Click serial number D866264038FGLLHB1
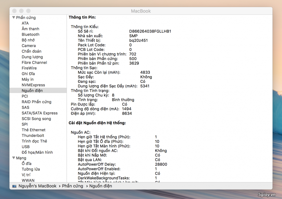 150,31
